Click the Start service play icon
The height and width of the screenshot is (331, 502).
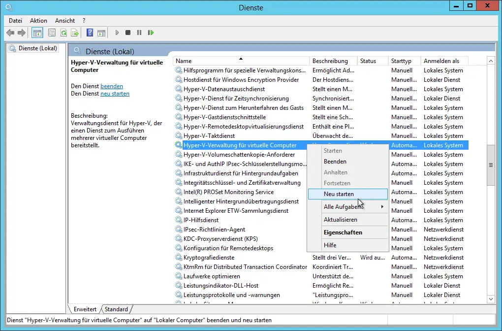(x=117, y=33)
